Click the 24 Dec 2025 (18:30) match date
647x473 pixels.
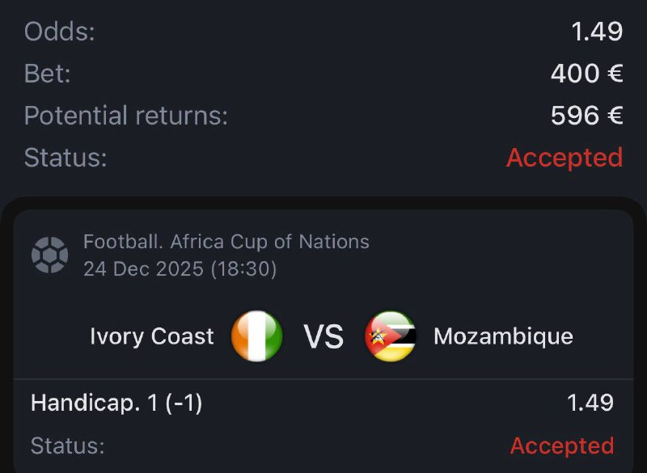click(x=180, y=268)
